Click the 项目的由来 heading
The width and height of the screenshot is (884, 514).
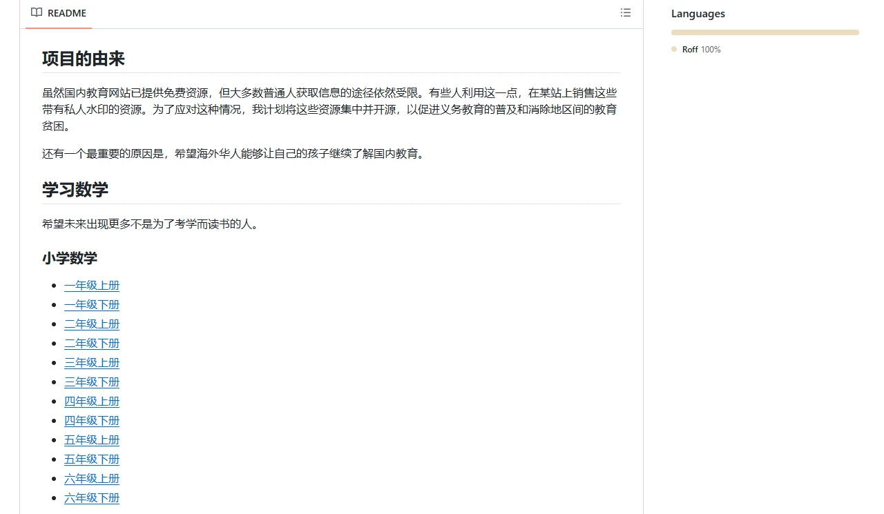(x=84, y=59)
